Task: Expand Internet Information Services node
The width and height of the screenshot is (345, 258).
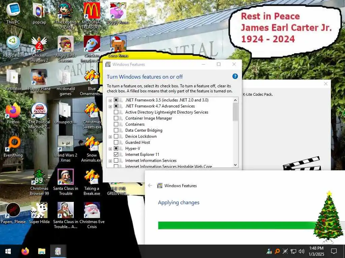Action: click(110, 161)
